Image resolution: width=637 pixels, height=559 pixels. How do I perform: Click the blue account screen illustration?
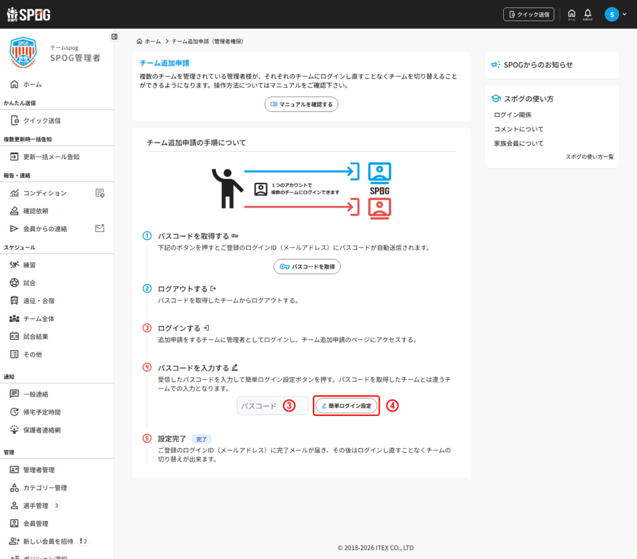pos(379,172)
